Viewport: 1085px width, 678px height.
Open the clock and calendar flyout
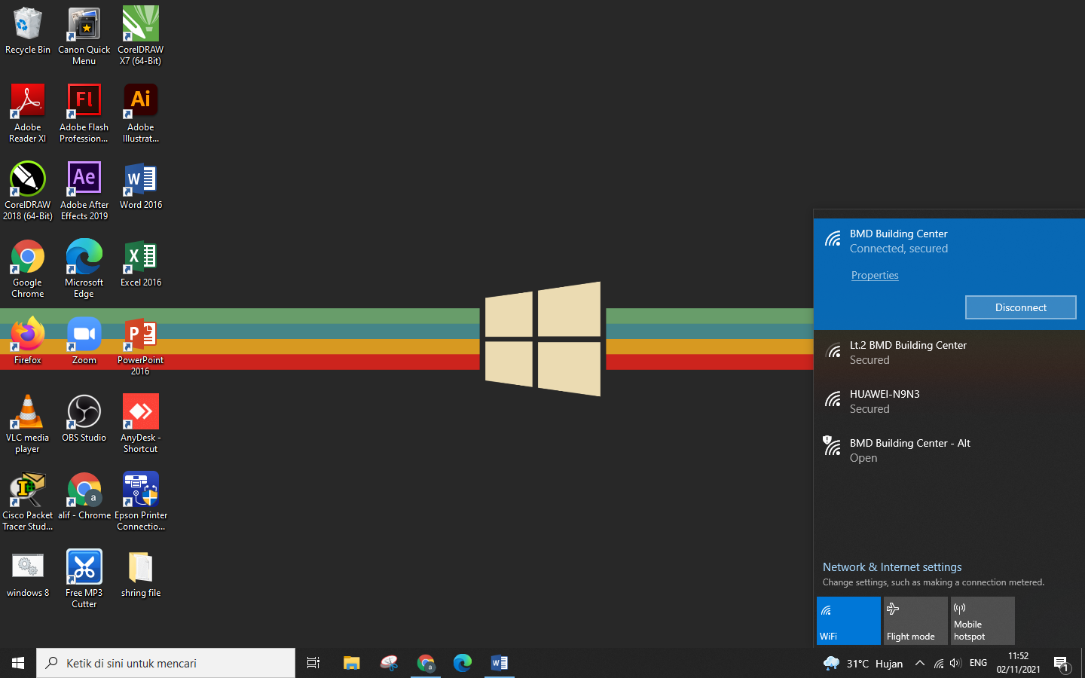point(1018,663)
